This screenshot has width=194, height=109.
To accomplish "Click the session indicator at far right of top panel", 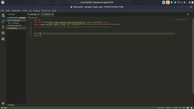I will [x=192, y=2].
